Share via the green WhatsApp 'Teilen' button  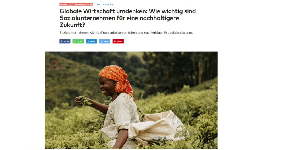click(x=78, y=41)
